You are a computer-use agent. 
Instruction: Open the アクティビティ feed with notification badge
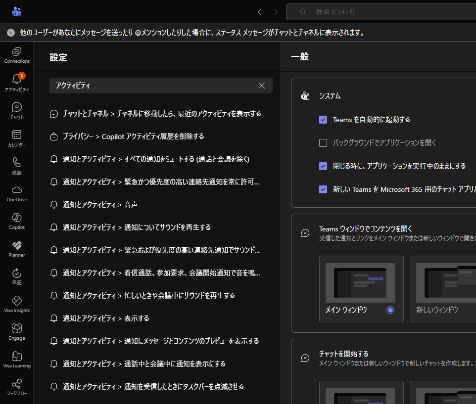(x=17, y=82)
